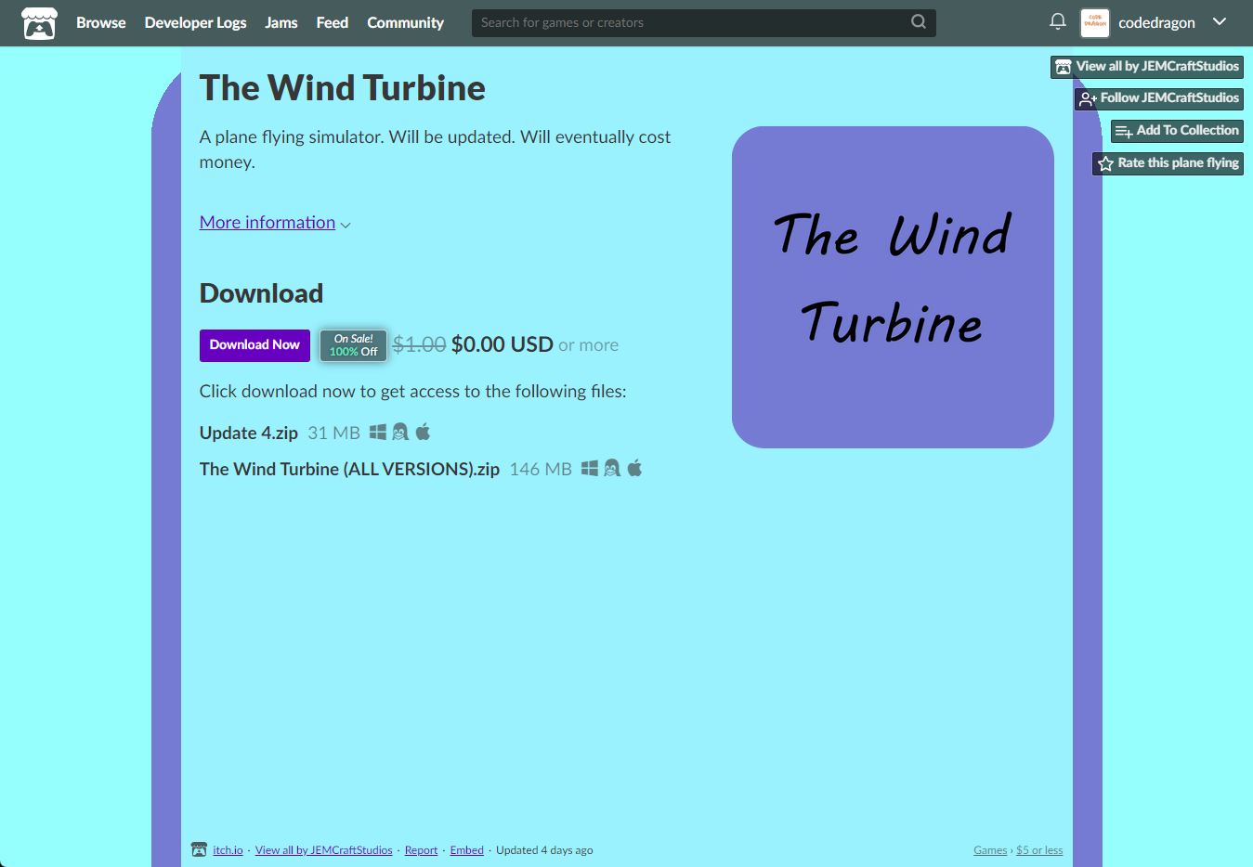Expand the codedragon account menu arrow
This screenshot has height=867, width=1253.
(1220, 21)
